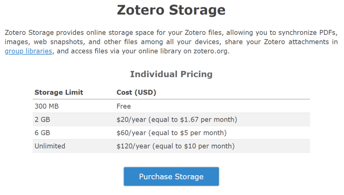
Task: Click the $120/year price text
Action: [x=133, y=146]
